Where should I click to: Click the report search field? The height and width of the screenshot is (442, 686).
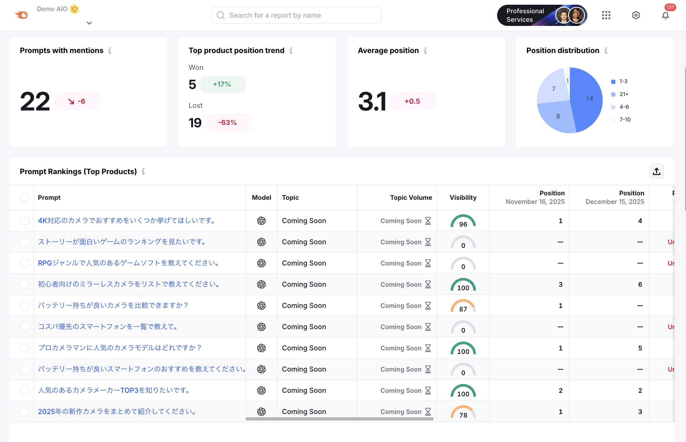pyautogui.click(x=296, y=15)
